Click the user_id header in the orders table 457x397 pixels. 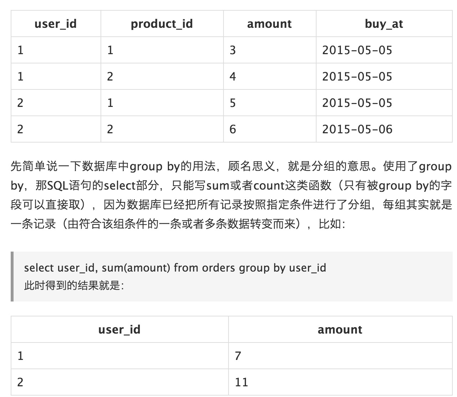[56, 24]
